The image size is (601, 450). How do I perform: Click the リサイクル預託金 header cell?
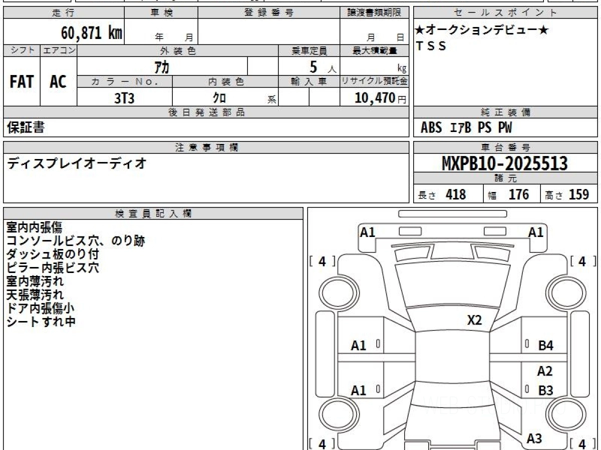(374, 81)
